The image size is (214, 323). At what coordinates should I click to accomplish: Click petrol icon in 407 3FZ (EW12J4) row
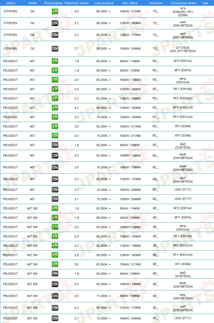(55, 98)
